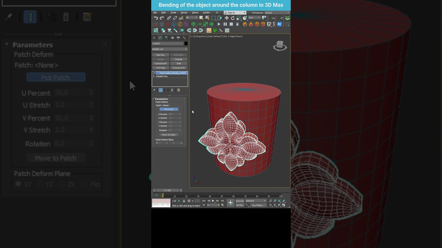Open the Sign In dropdown
This screenshot has width=442, height=248.
(x=234, y=13)
